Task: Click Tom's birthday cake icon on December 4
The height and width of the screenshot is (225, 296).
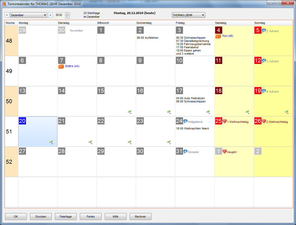Action: pyautogui.click(x=219, y=36)
